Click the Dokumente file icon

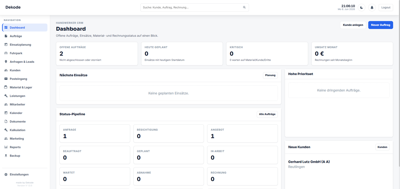6,121
